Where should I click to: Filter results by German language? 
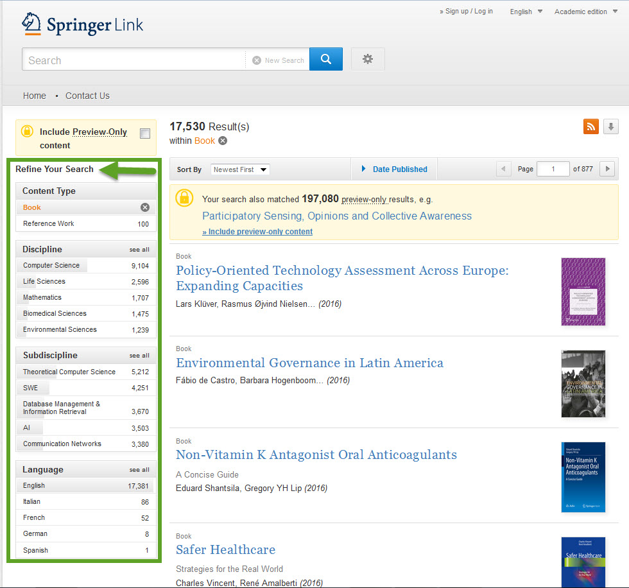tap(86, 534)
